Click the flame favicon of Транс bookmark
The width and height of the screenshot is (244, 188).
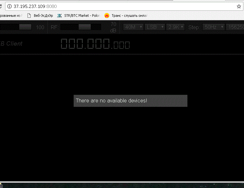[x=107, y=15]
